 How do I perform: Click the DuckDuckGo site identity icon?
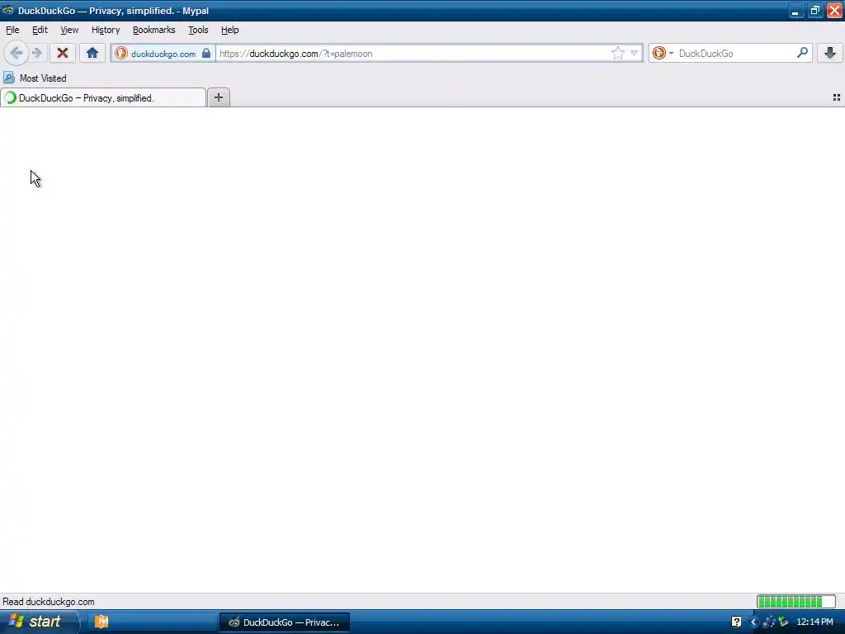[x=121, y=53]
